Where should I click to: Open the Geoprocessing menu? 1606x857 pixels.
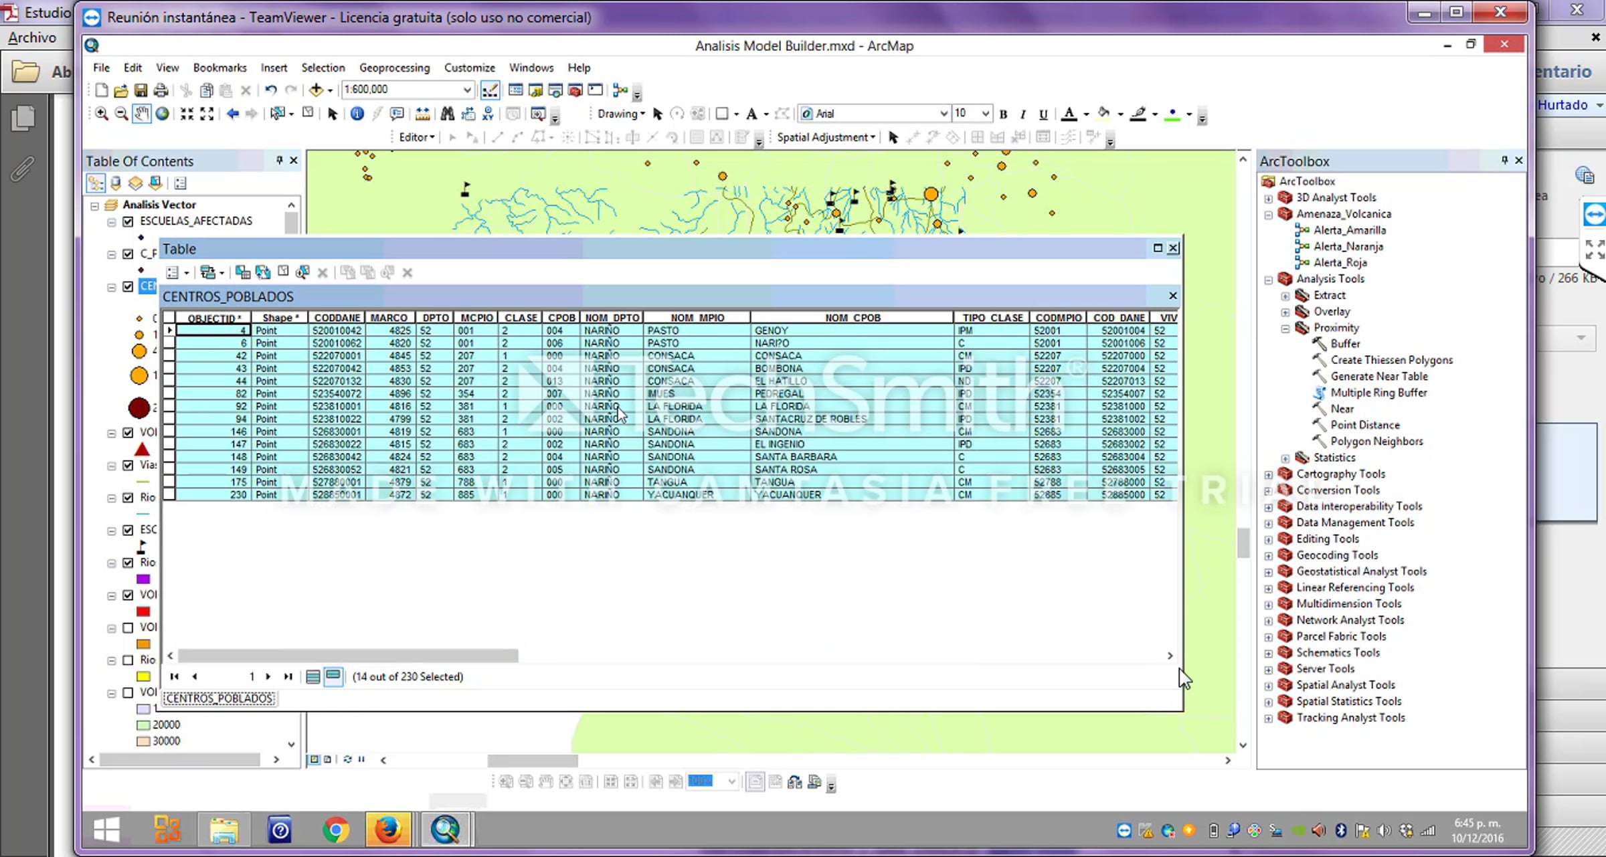pos(394,68)
